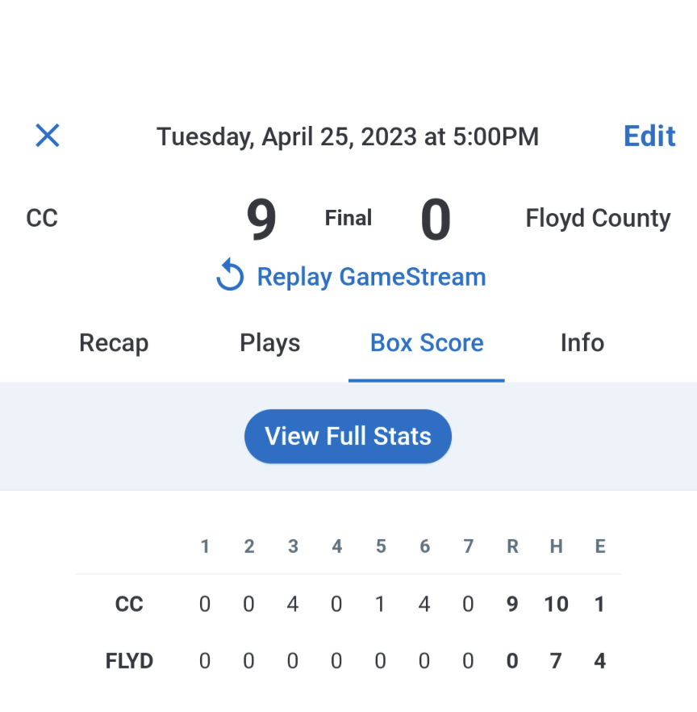Tap CC's final score of 9
This screenshot has width=697, height=712.
(261, 220)
